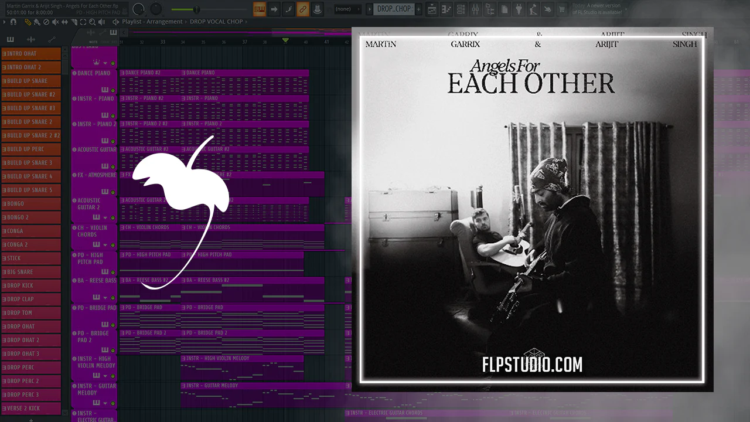Switch to the NOTE tab

tap(94, 42)
